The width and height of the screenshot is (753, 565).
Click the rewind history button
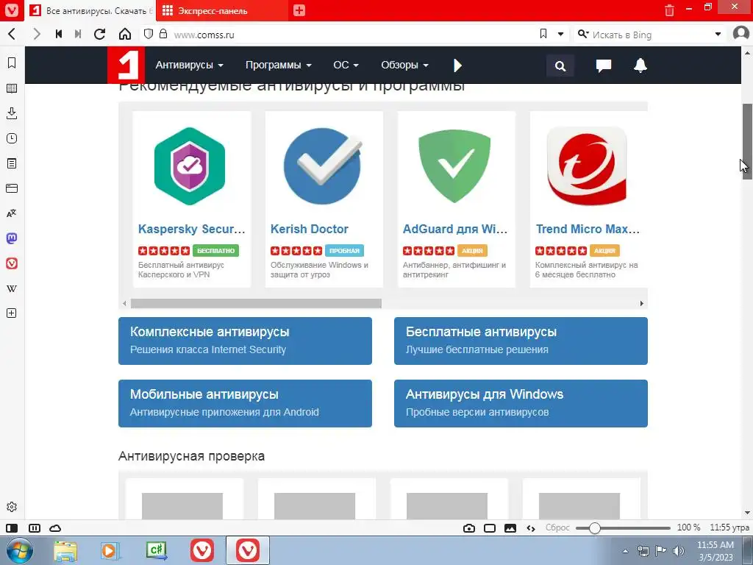pyautogui.click(x=59, y=34)
